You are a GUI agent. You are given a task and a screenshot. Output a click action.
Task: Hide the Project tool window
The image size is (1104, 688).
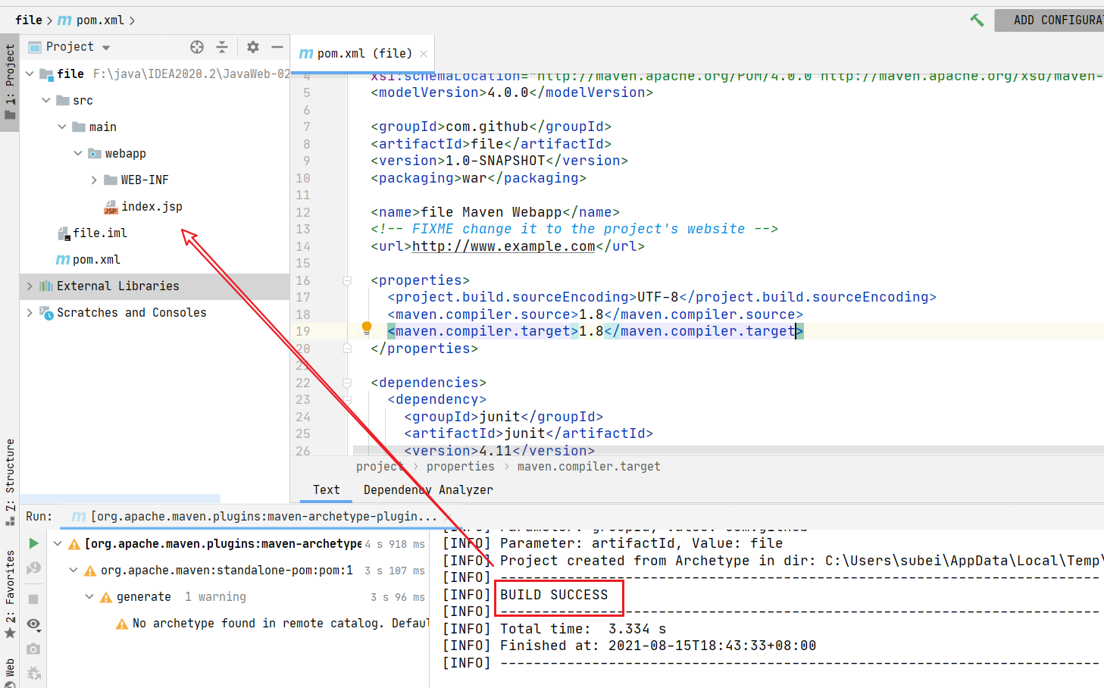[x=277, y=47]
